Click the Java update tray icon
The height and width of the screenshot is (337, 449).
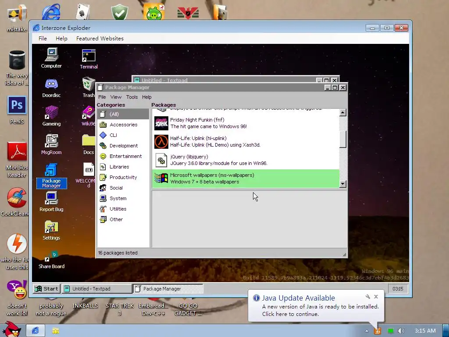(378, 331)
